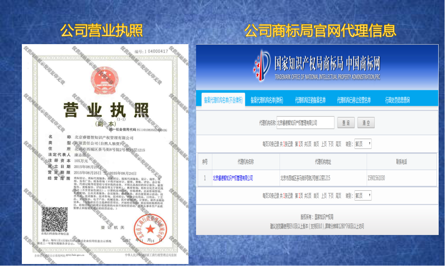Viewport: 445px width, 266px height.
Task: Click the QR code on the business license
Action: pyautogui.click(x=55, y=219)
